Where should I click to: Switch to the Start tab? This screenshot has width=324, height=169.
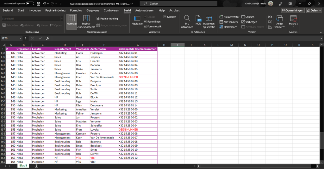point(21,10)
